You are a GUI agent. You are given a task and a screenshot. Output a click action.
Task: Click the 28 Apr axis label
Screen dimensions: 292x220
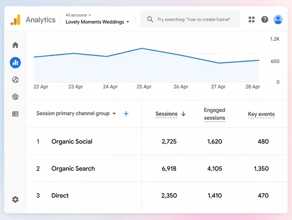pyautogui.click(x=253, y=87)
